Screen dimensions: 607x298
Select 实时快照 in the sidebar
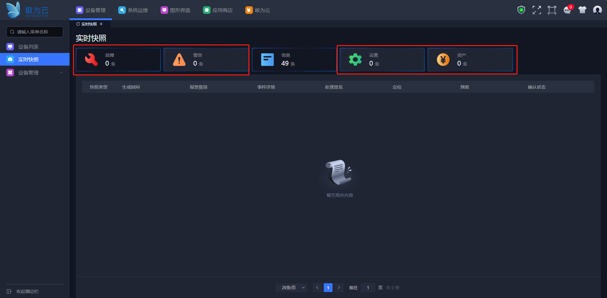coord(35,59)
